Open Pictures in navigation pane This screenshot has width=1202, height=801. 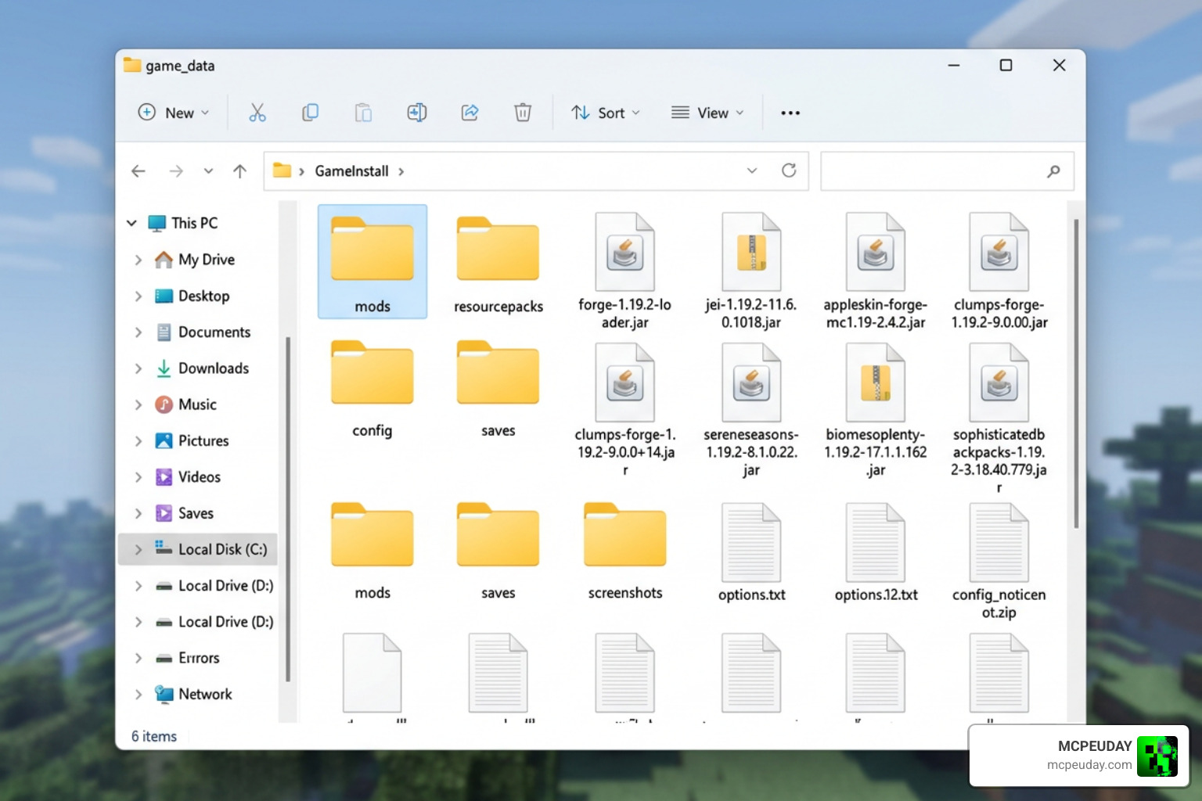coord(203,440)
